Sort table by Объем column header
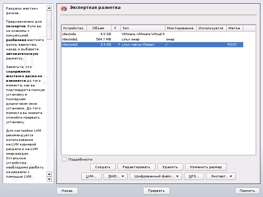Image resolution: width=263 pixels, height=197 pixels. (98, 28)
